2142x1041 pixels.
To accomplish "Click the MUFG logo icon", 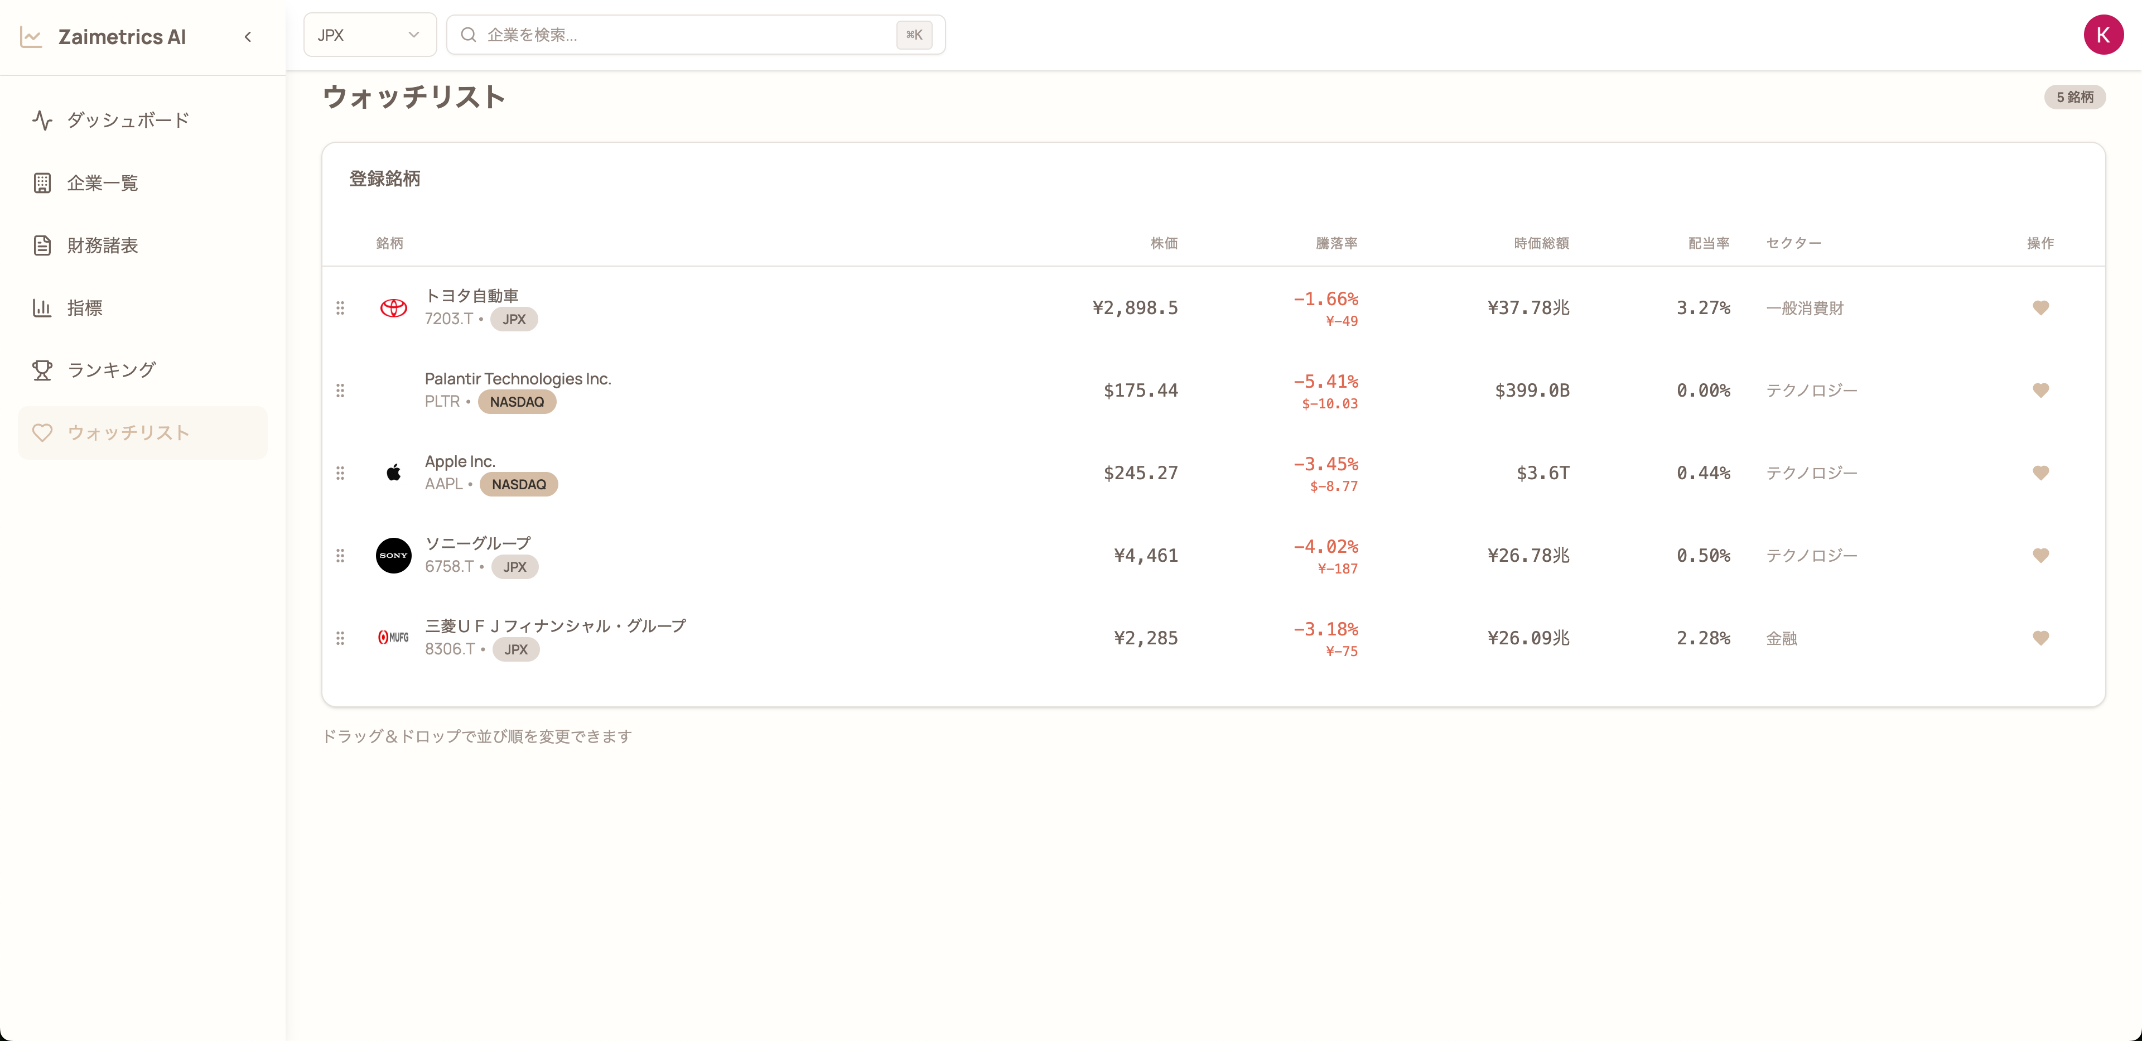I will pyautogui.click(x=393, y=638).
